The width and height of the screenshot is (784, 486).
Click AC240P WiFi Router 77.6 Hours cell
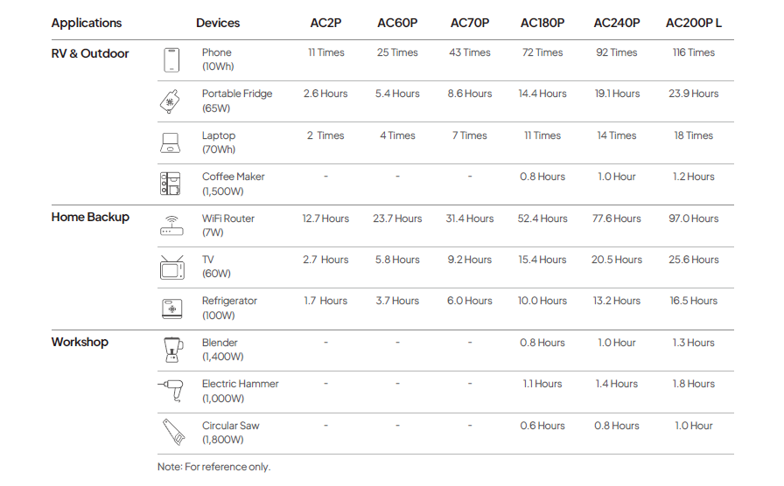[x=616, y=219]
